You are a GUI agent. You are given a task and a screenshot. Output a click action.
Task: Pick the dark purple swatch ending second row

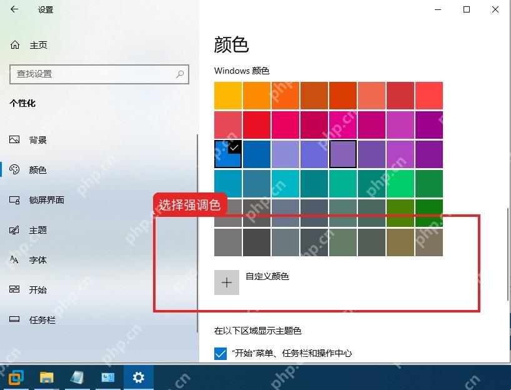[429, 125]
